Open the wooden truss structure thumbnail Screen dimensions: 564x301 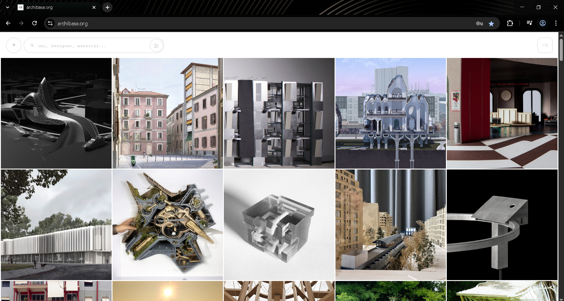[279, 291]
